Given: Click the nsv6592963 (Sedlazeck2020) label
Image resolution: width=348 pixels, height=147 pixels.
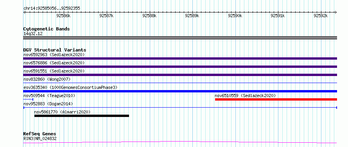Looking at the screenshot, I should (54, 55).
